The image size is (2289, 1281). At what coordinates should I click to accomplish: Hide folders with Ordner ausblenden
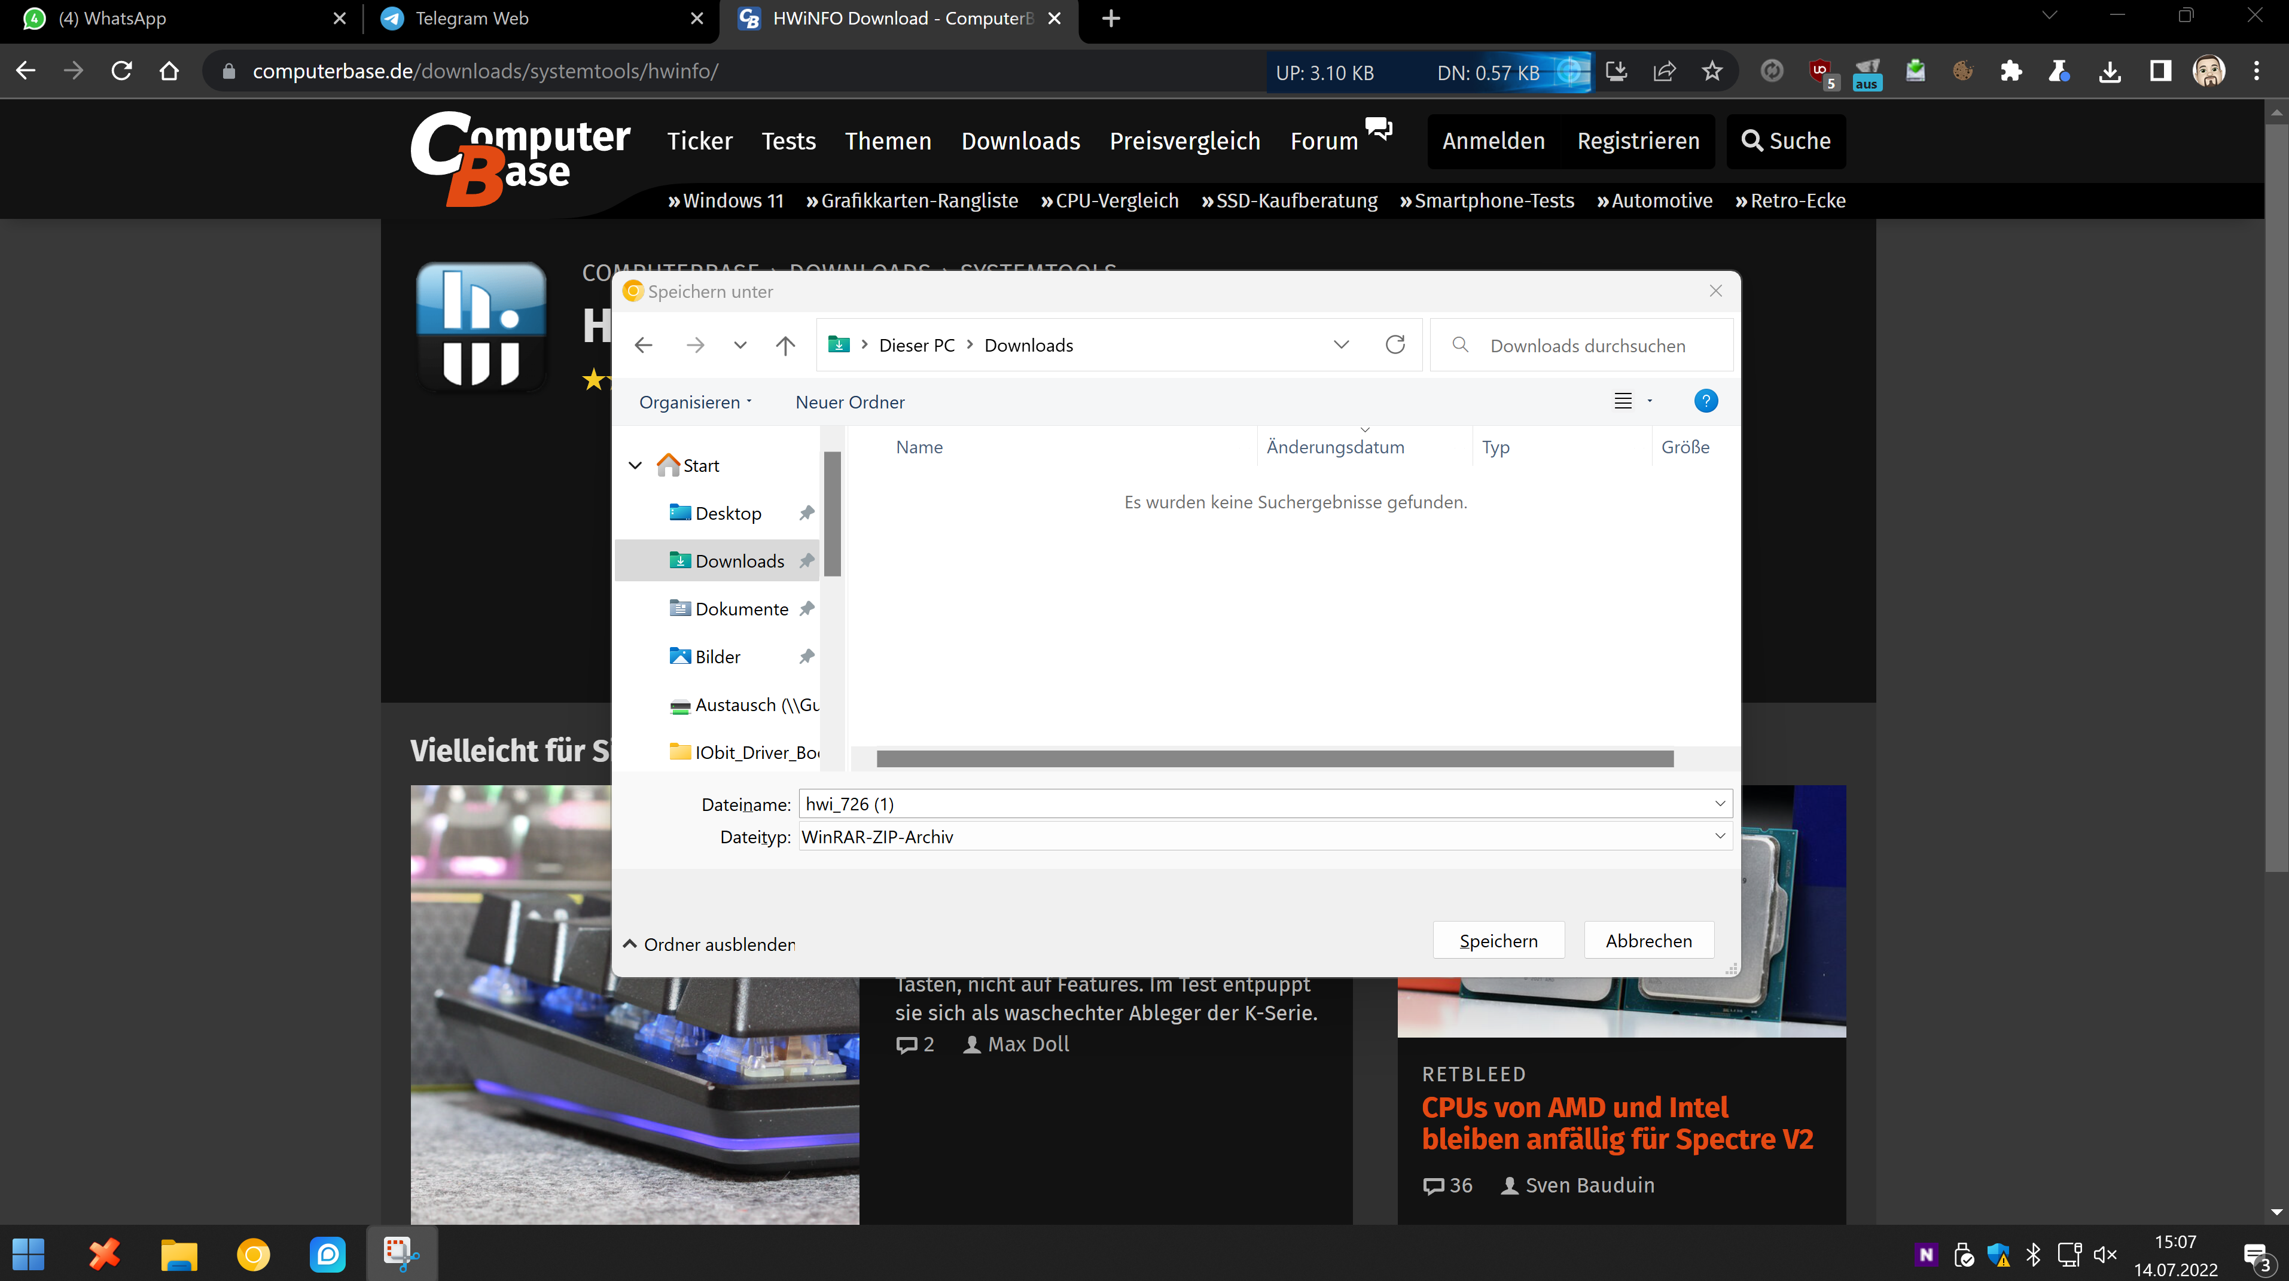pos(709,944)
